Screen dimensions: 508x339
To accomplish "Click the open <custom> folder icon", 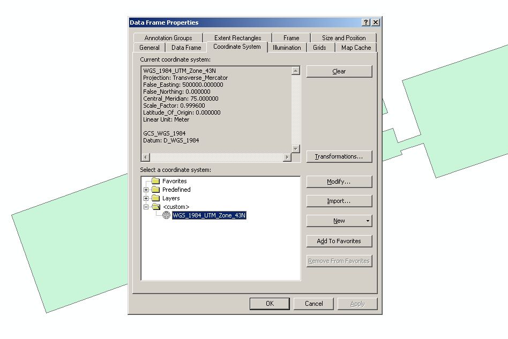I will click(156, 207).
